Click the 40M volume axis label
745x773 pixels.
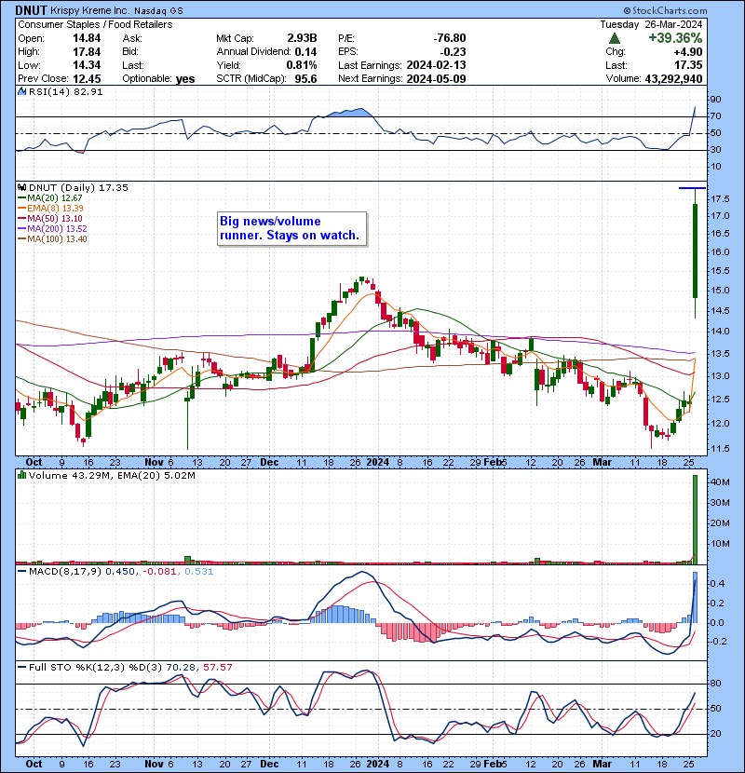720,482
